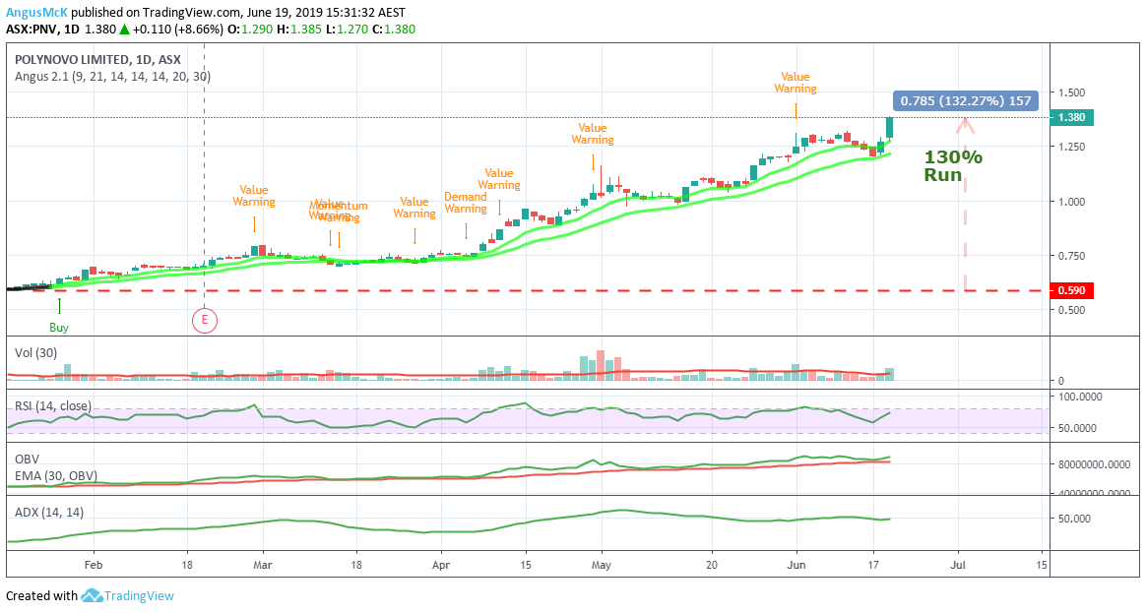
Task: Click the 0.500 price axis label
Action: (x=1071, y=310)
